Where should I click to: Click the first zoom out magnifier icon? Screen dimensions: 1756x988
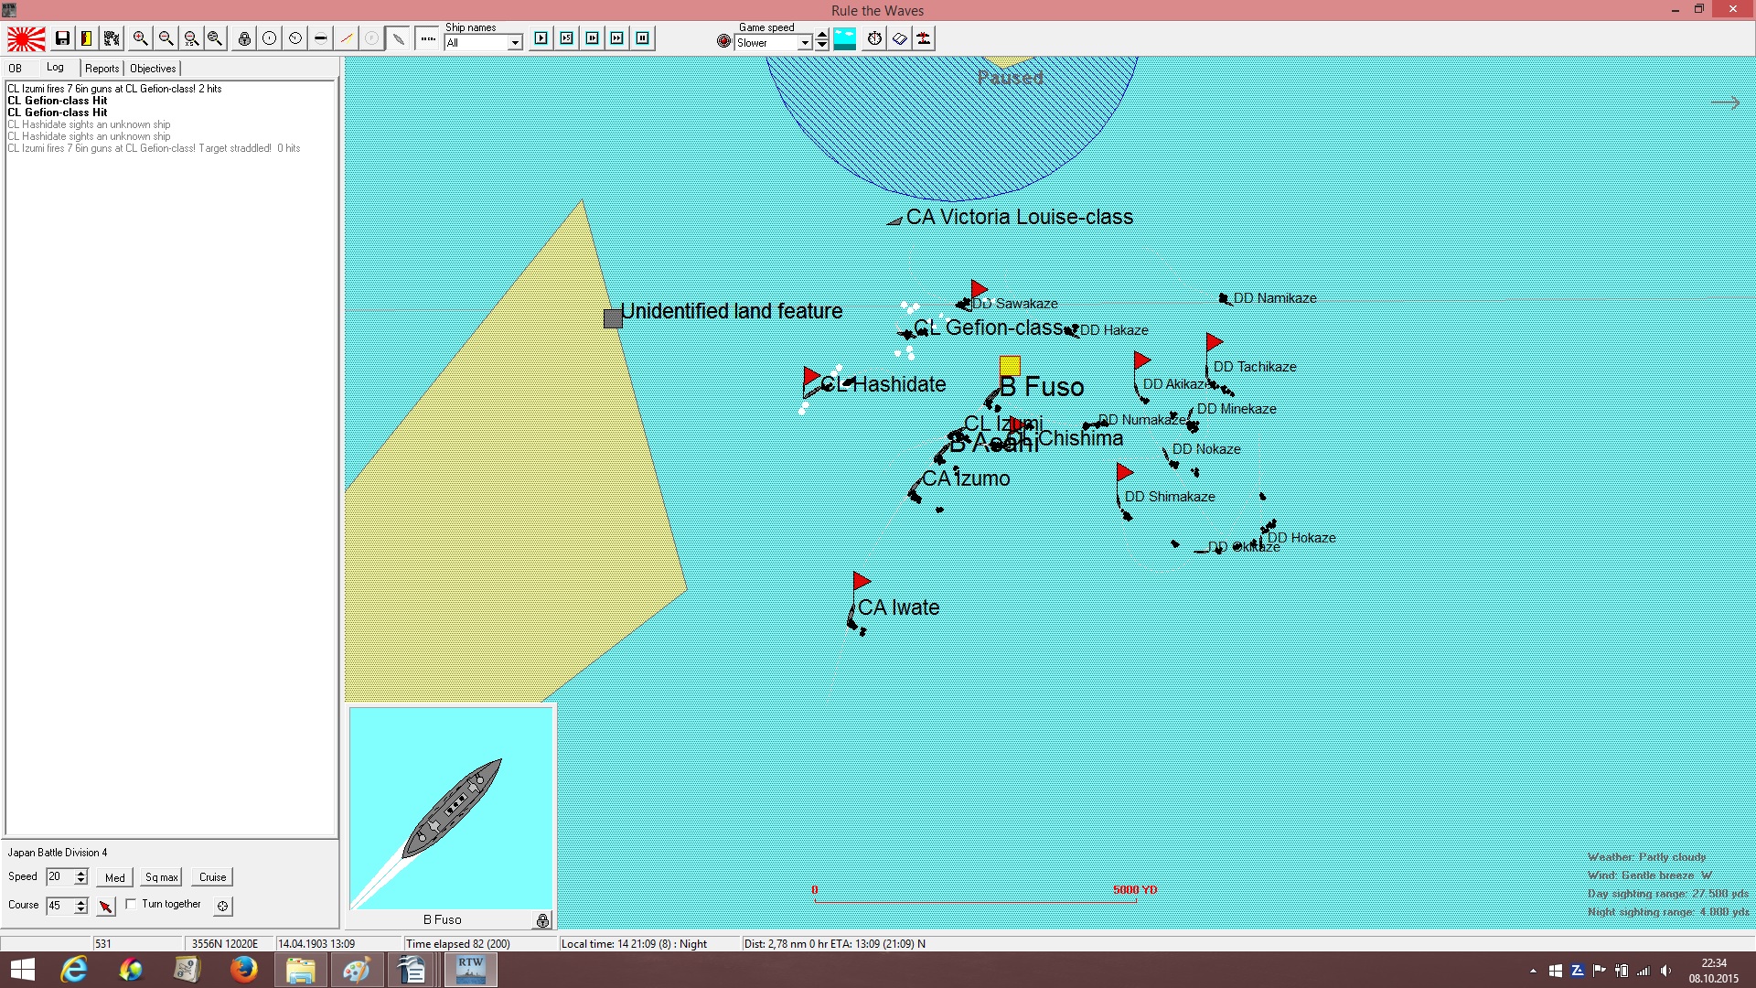point(166,38)
